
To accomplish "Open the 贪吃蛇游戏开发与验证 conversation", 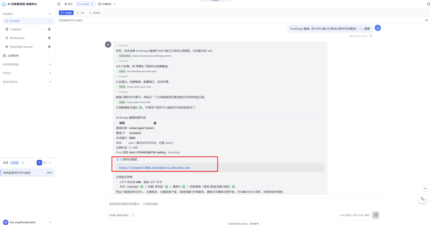I will [27, 172].
